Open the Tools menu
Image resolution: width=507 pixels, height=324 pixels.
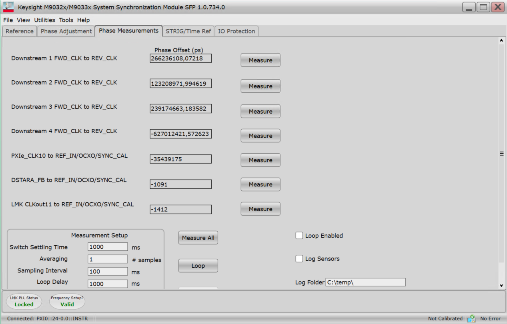[66, 20]
